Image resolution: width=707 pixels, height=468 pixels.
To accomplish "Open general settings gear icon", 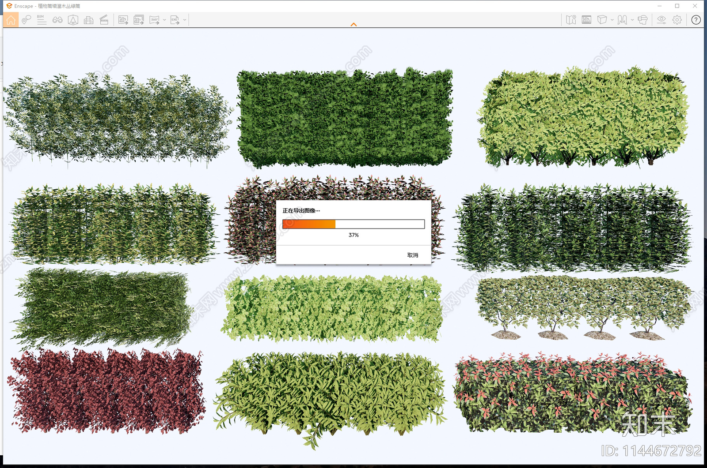I will [x=677, y=20].
